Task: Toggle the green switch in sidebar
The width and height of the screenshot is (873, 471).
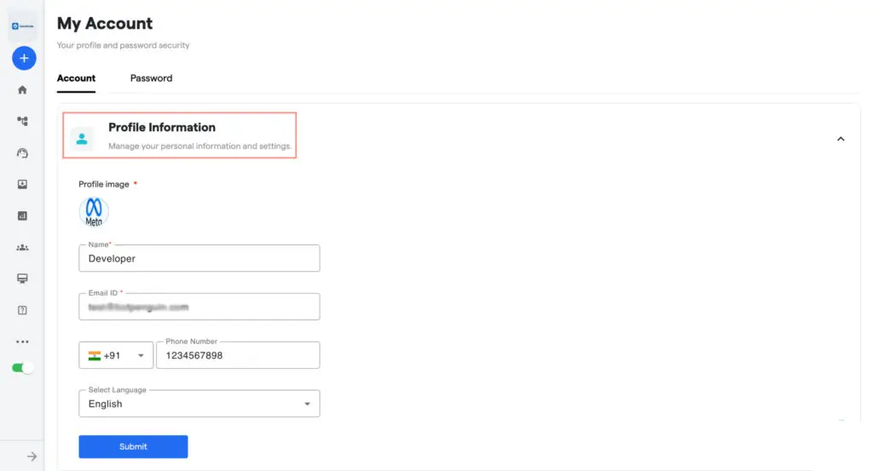Action: point(23,368)
